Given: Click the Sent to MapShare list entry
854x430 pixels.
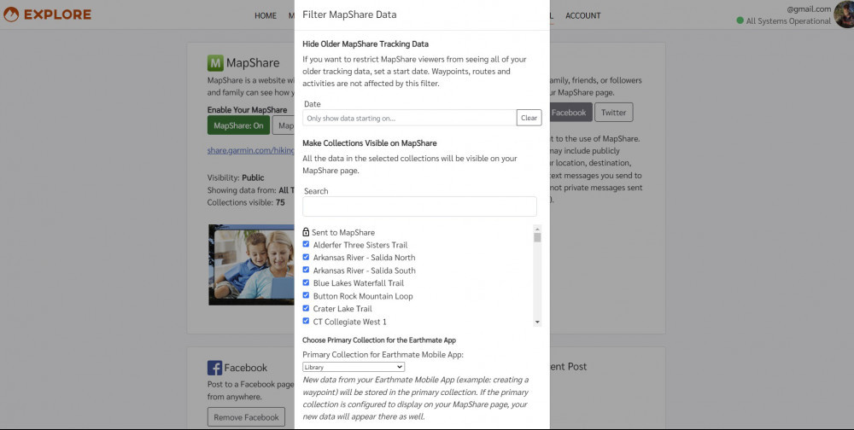Looking at the screenshot, I should 343,232.
